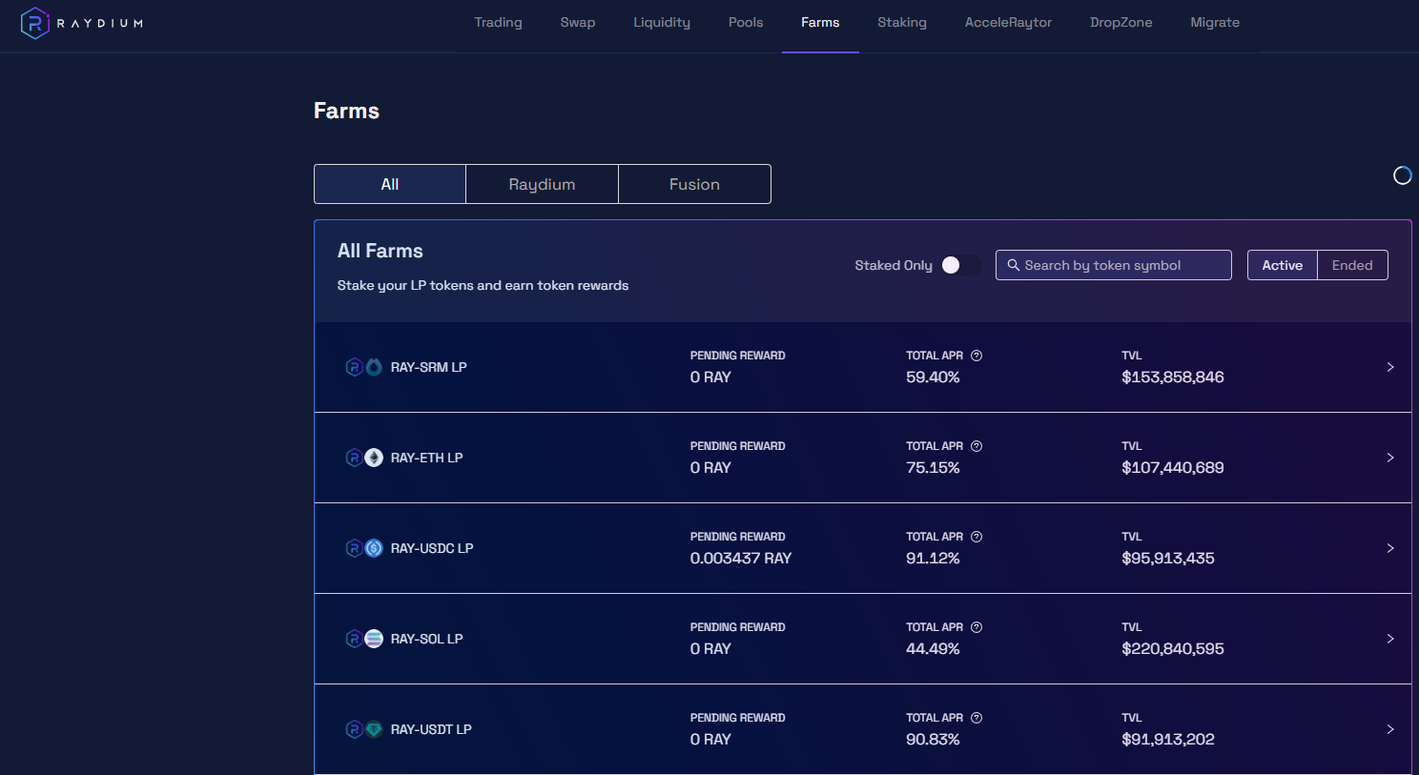Click Total APR help icon in RAY-SOL row

(x=977, y=627)
